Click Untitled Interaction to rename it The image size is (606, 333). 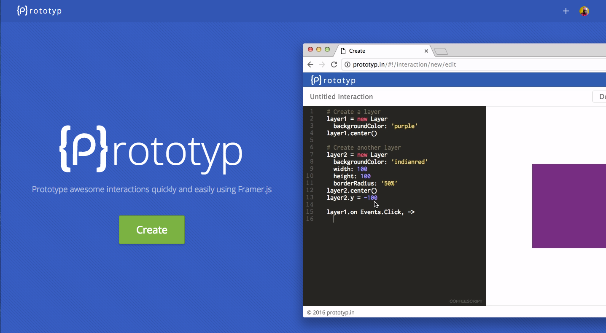(x=341, y=97)
